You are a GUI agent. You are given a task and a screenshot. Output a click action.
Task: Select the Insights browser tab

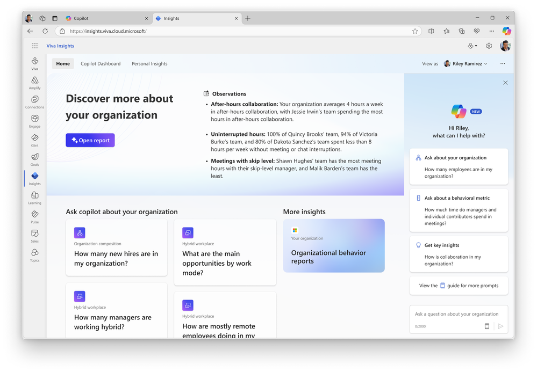pyautogui.click(x=197, y=18)
